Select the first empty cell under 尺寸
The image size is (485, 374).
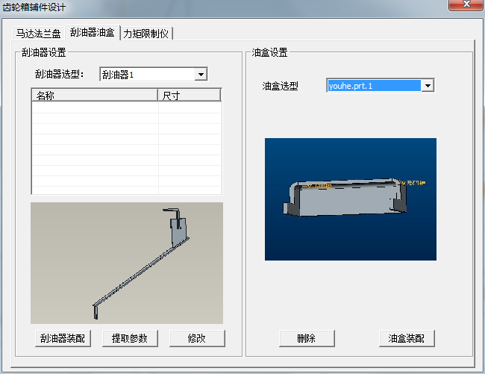click(190, 107)
